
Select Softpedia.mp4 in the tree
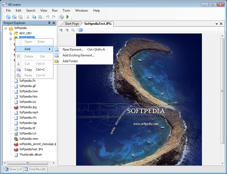(x=29, y=112)
